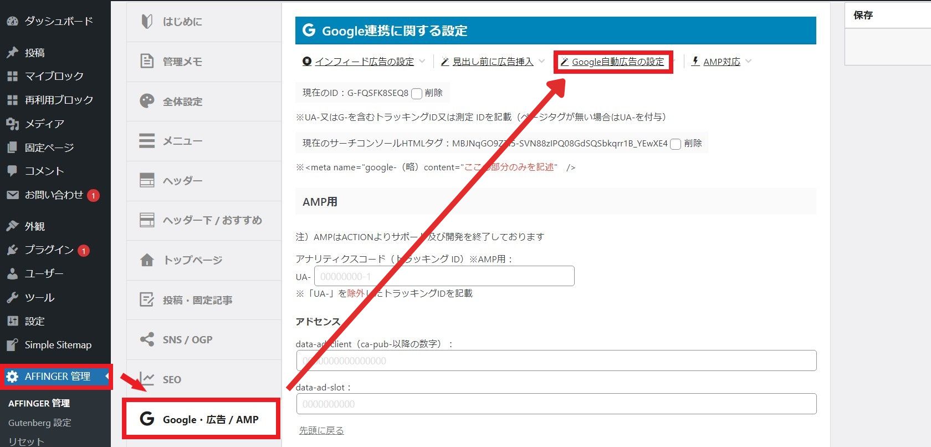Click the トップページ home icon

click(x=147, y=260)
